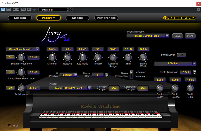Toggle Sustain Resonance On button
Screen dimensions: 201x131
pos(10,57)
